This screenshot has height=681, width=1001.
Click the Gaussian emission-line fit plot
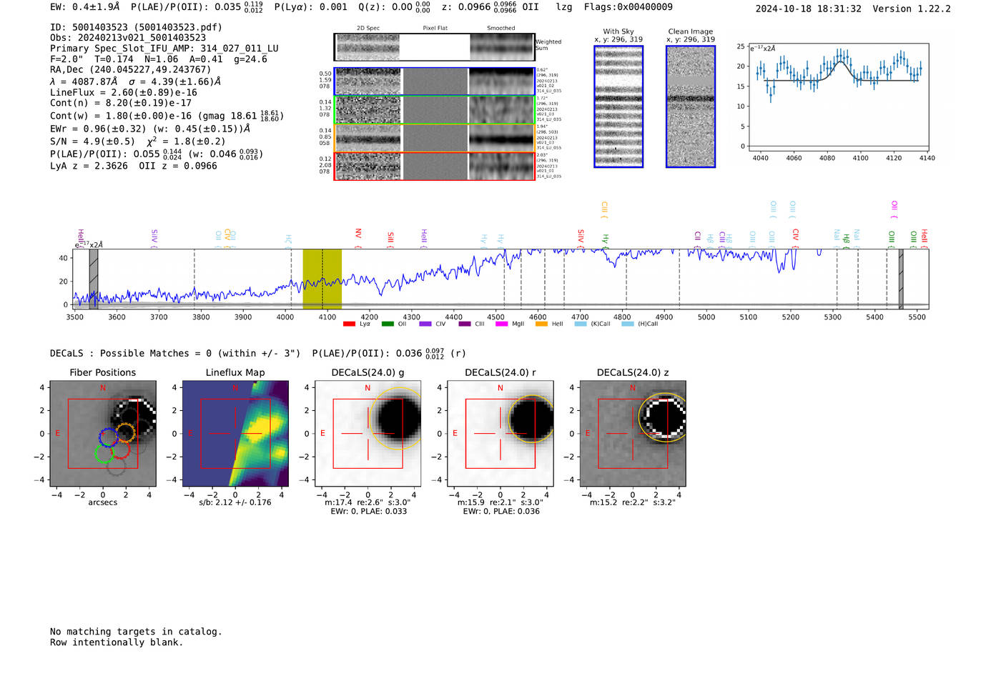[x=838, y=97]
